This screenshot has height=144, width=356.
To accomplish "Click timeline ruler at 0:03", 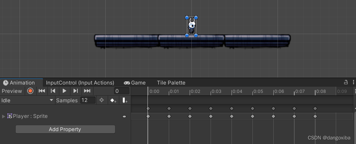I will 217,91.
